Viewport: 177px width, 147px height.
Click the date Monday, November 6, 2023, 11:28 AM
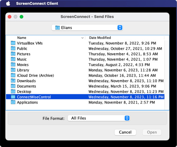tap(123, 70)
